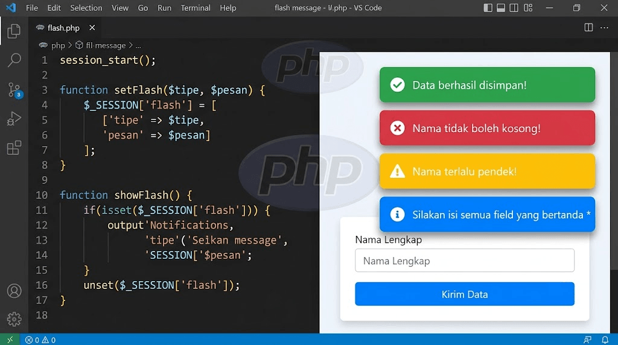Image resolution: width=618 pixels, height=345 pixels.
Task: Open the remote window status icon
Action: click(x=10, y=340)
